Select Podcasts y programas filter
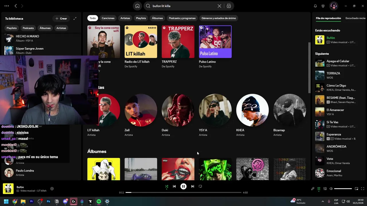367x206 pixels. [182, 18]
